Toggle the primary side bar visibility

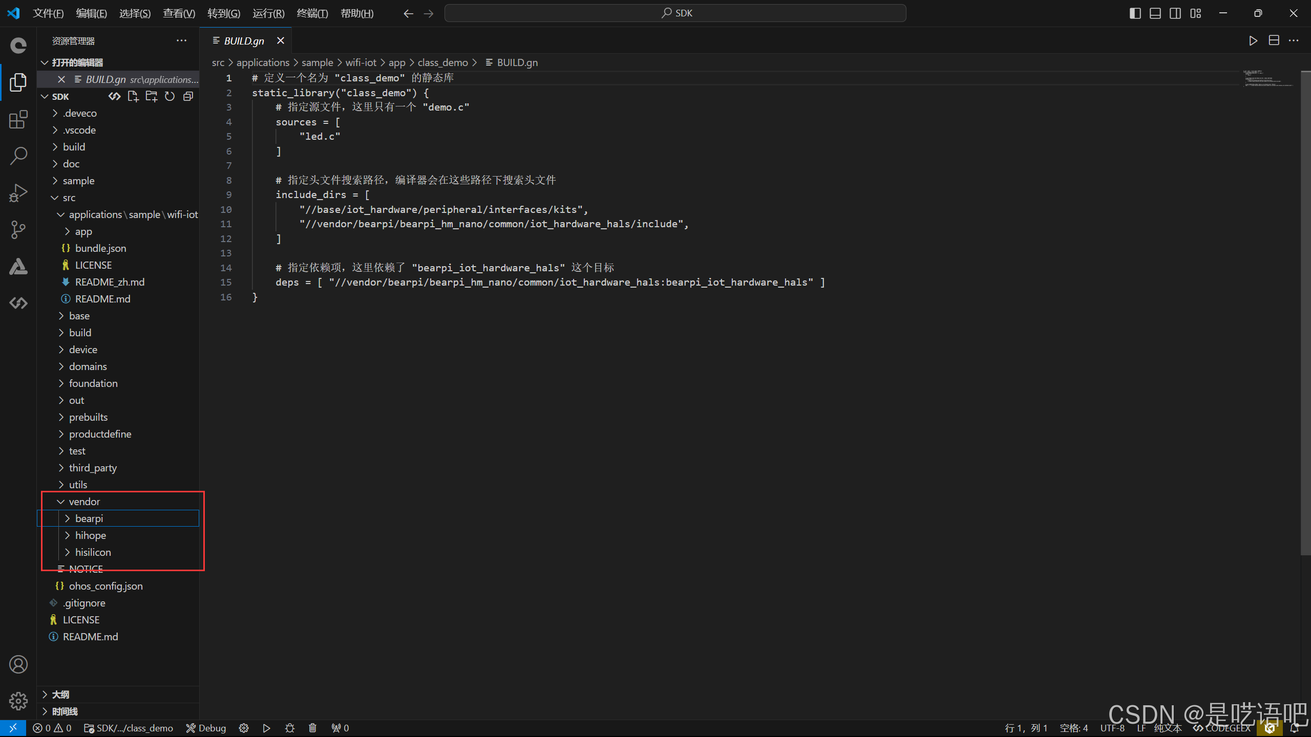pyautogui.click(x=1135, y=13)
